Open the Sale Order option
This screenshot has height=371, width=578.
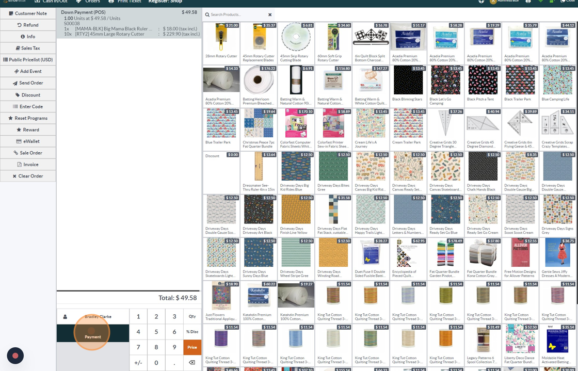[28, 153]
